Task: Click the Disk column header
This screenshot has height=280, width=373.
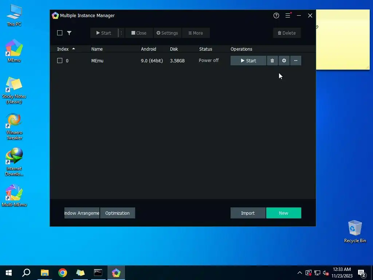Action: click(174, 49)
